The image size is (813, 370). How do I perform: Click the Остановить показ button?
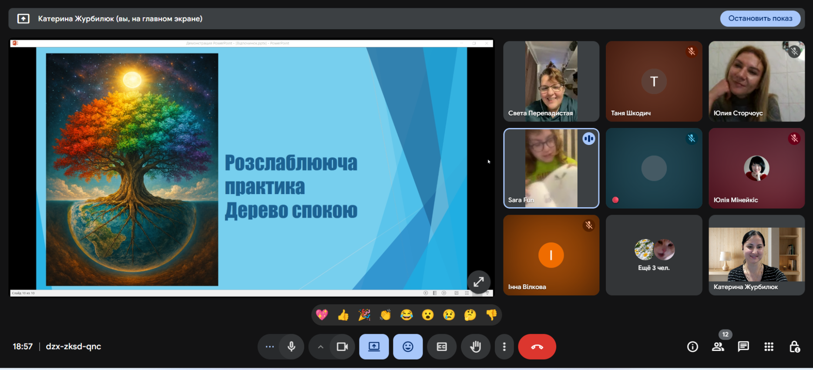(760, 18)
